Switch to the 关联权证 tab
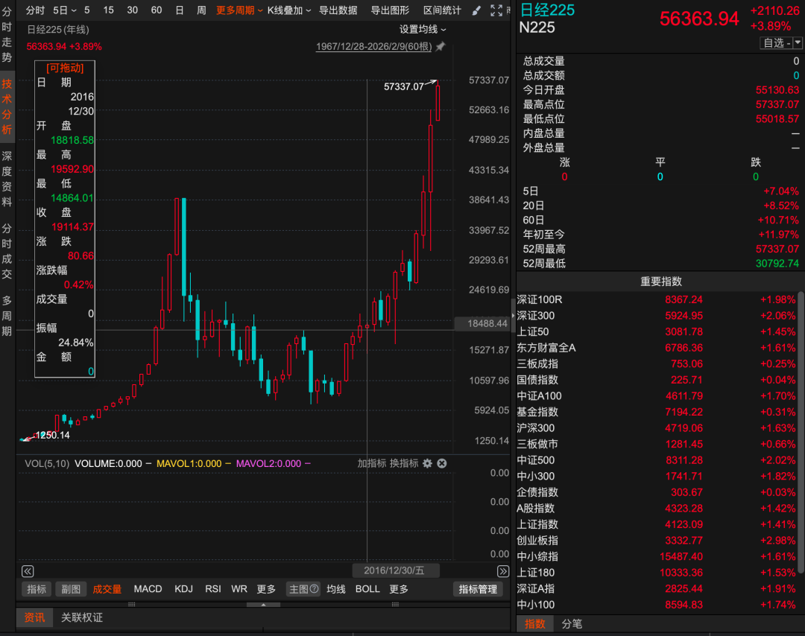Screen dimensions: 805x636 [x=82, y=617]
